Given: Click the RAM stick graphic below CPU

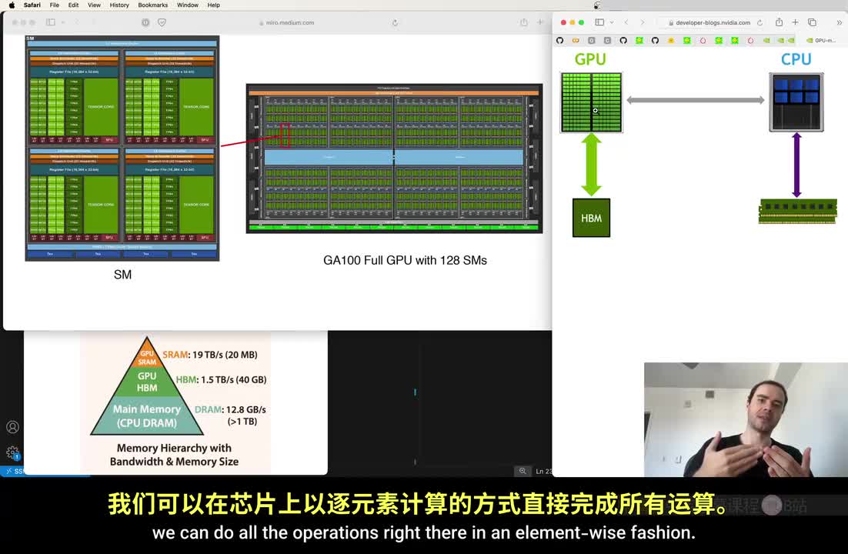Looking at the screenshot, I should 798,211.
